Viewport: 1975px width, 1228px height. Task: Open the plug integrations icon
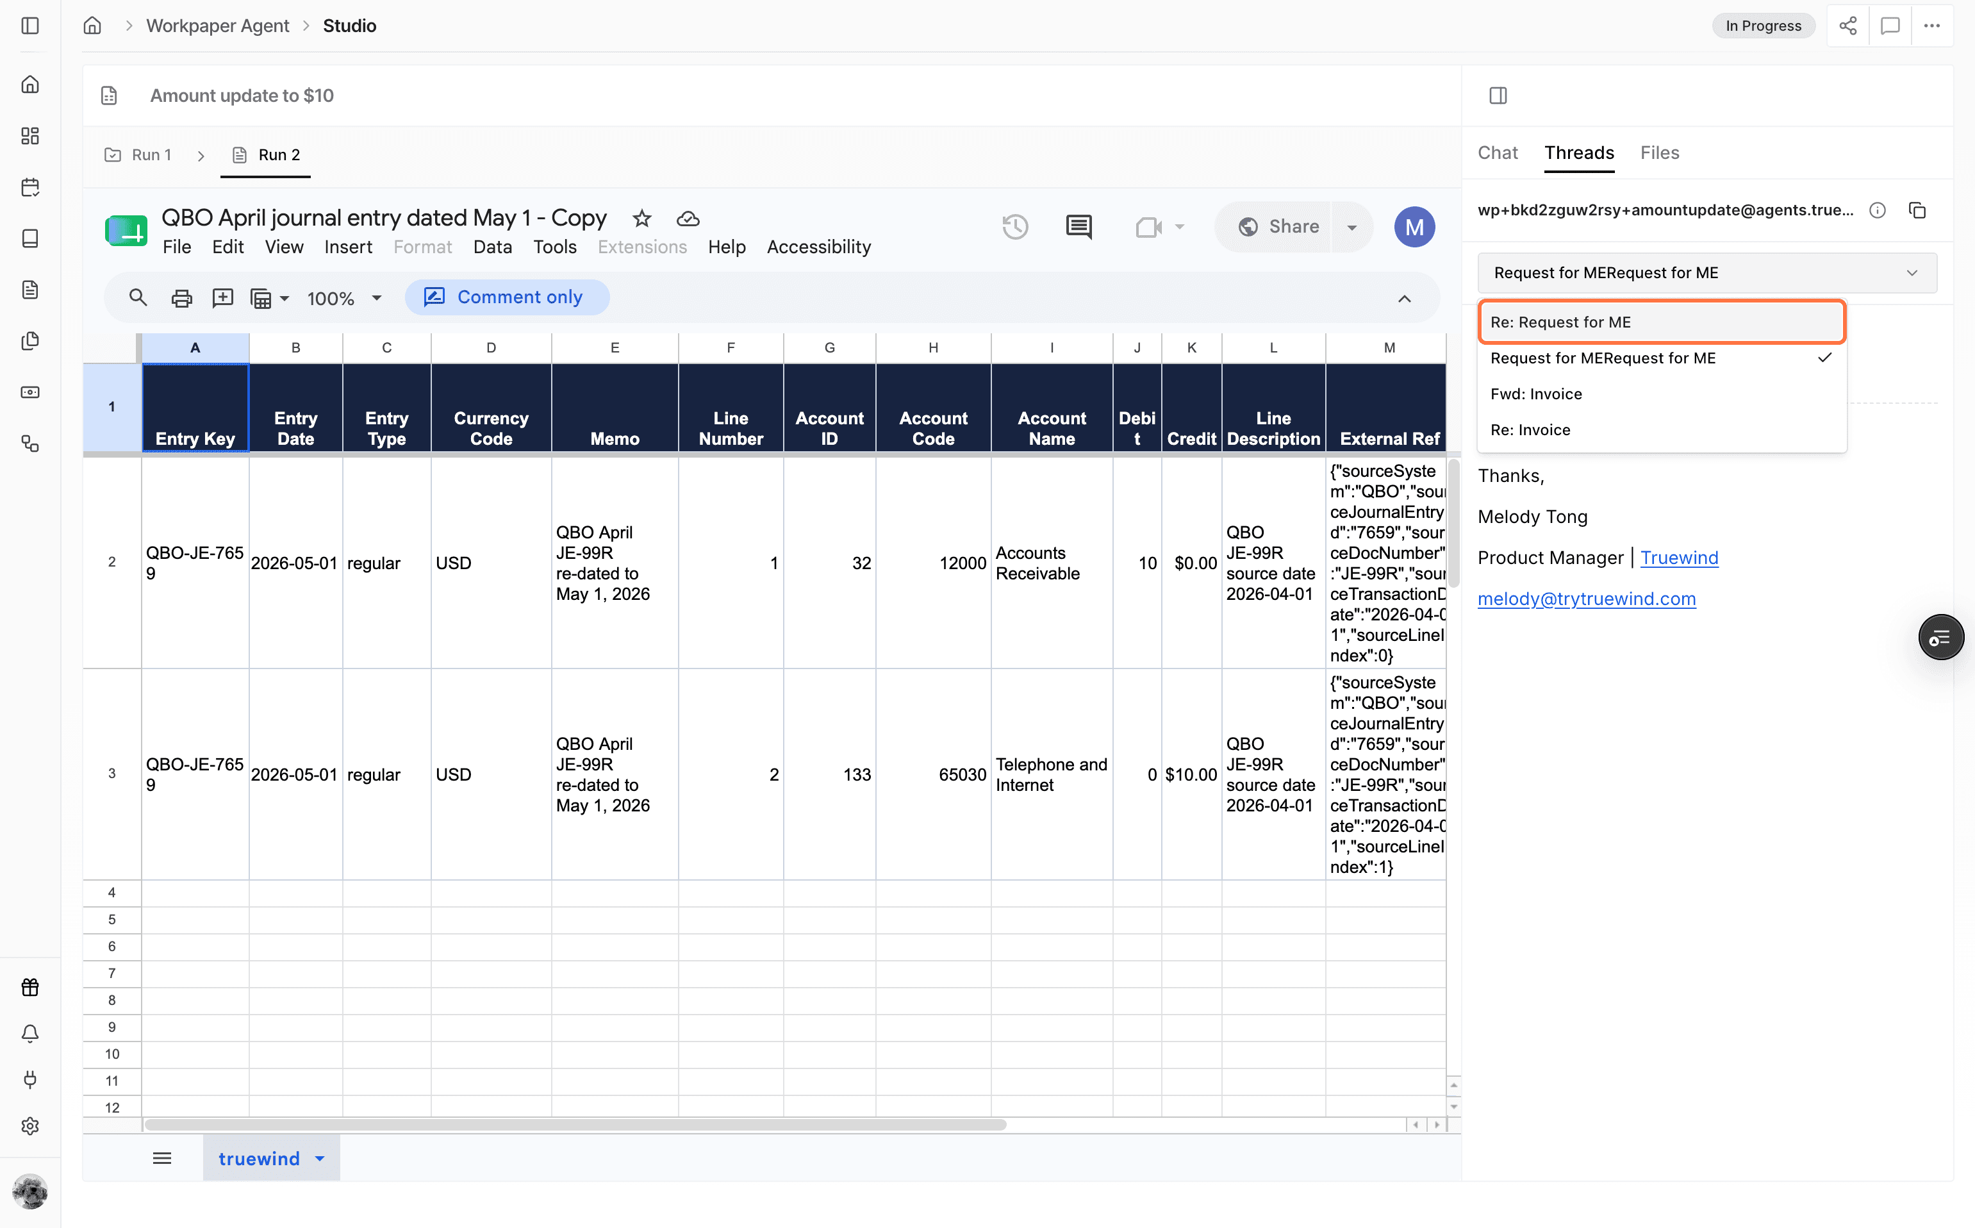30,1079
